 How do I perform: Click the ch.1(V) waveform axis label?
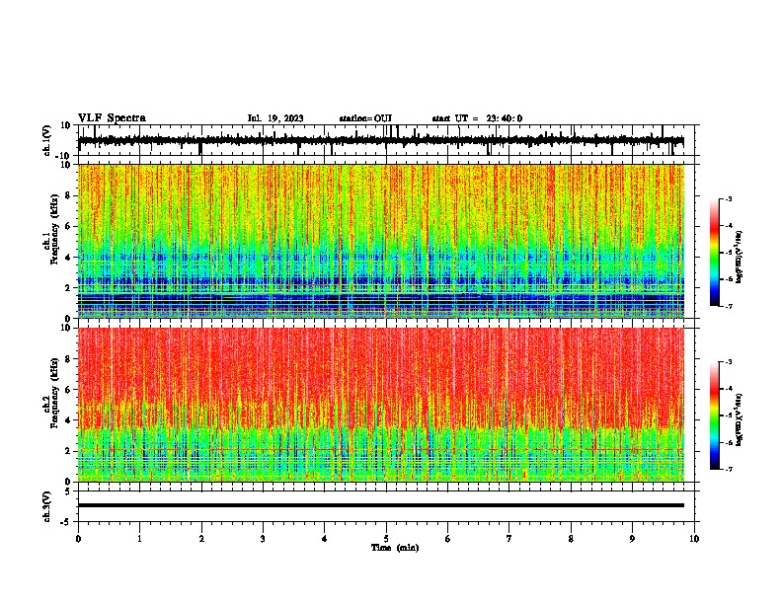point(47,140)
